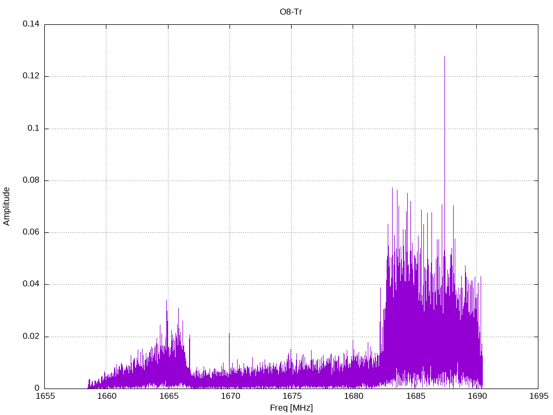Click the y-axis tick label 0.08
Image resolution: width=553 pixels, height=415 pixels.
pos(31,180)
